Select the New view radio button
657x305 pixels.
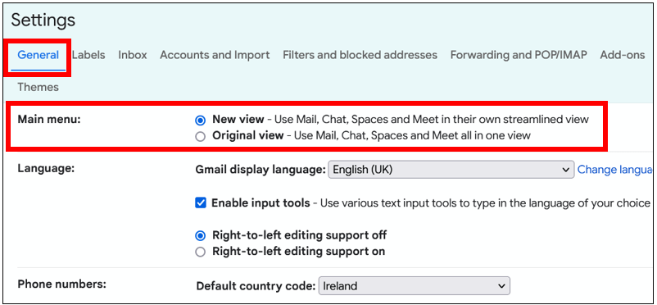201,121
